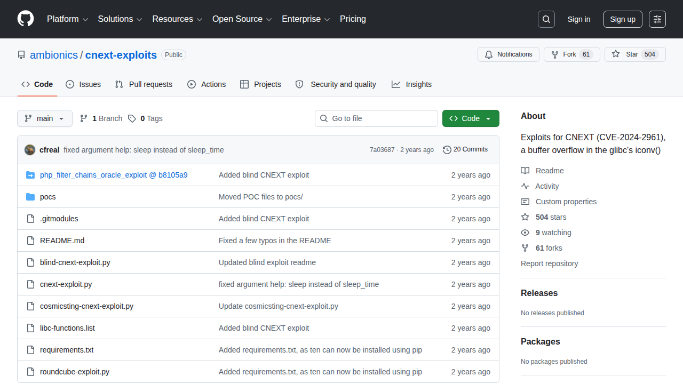Open the libc-functions.list file name

(x=67, y=328)
